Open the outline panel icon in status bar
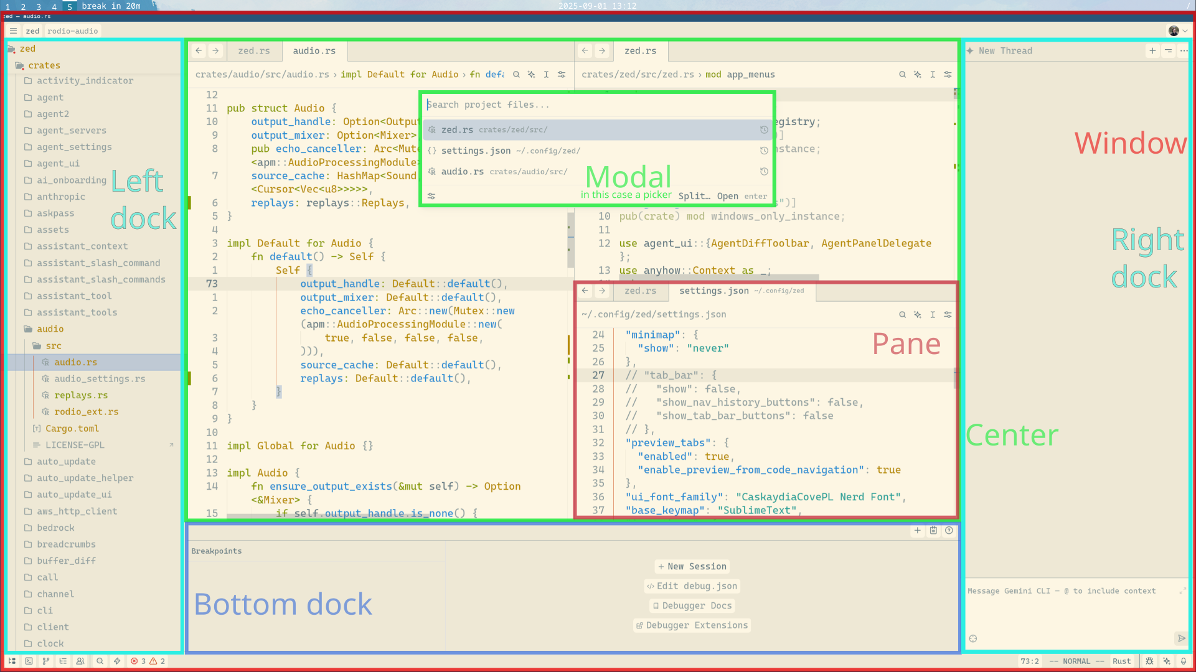1196x672 pixels. coord(63,661)
